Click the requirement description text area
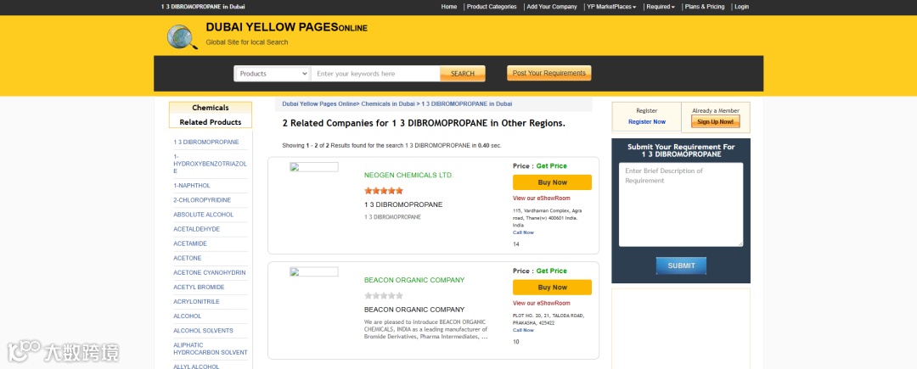This screenshot has height=369, width=917. point(681,204)
